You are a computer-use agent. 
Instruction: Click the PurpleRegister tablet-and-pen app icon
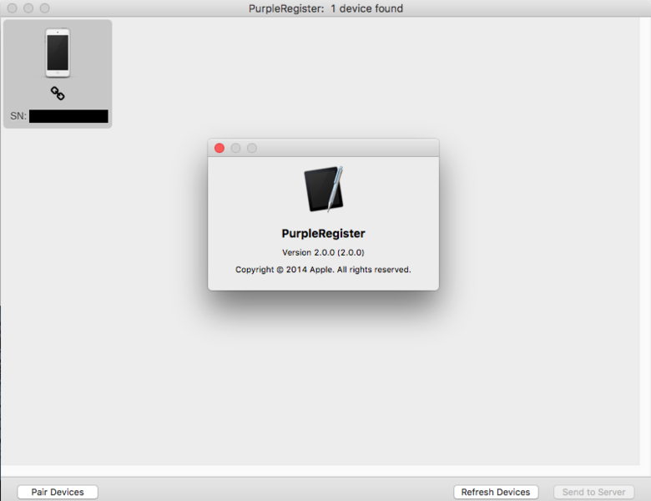(324, 189)
